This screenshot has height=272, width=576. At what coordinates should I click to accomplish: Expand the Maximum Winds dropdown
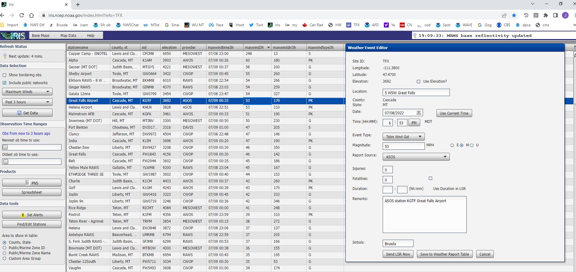27,92
